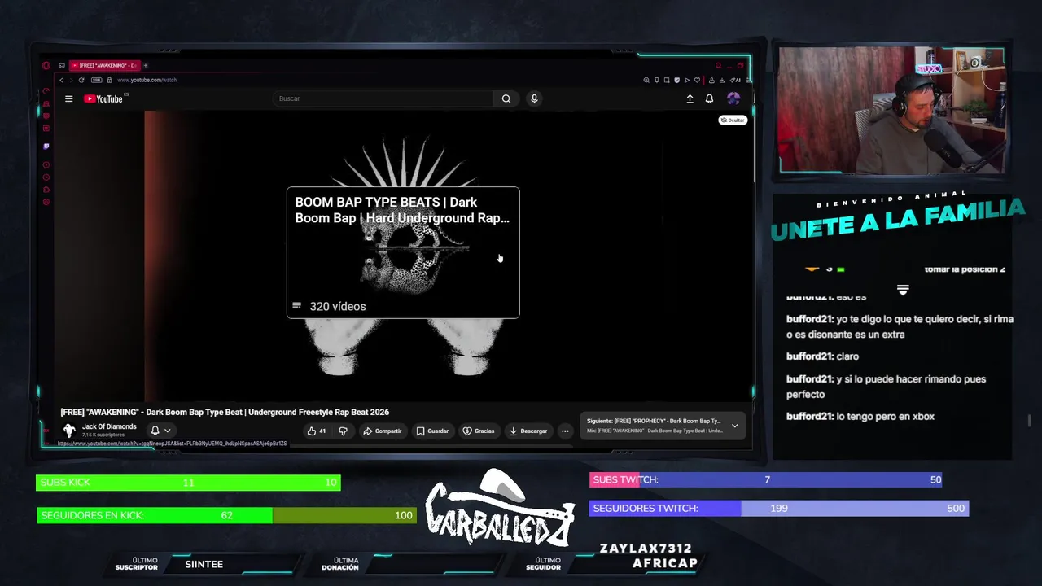Toggle the browser VPN badge

coord(97,80)
